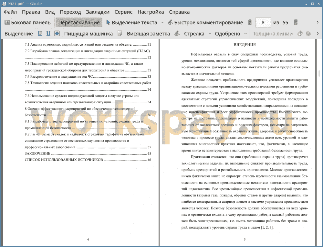Select the Одобрено stamp tool
This screenshot has width=323, height=247.
(x=227, y=34)
